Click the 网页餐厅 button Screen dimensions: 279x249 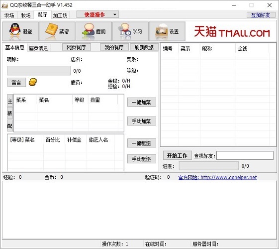pos(76,47)
